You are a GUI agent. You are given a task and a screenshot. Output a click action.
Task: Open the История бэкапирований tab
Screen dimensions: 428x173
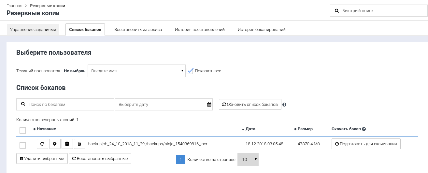261,29
